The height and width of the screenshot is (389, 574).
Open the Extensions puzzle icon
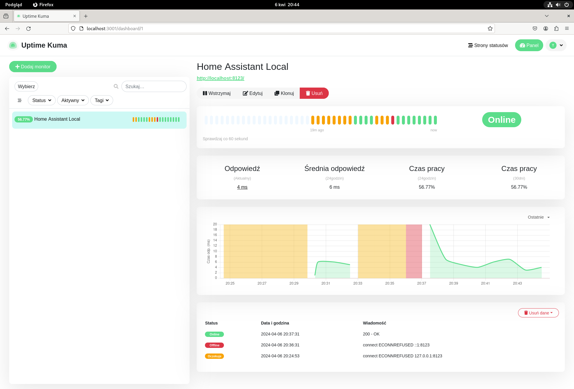556,28
